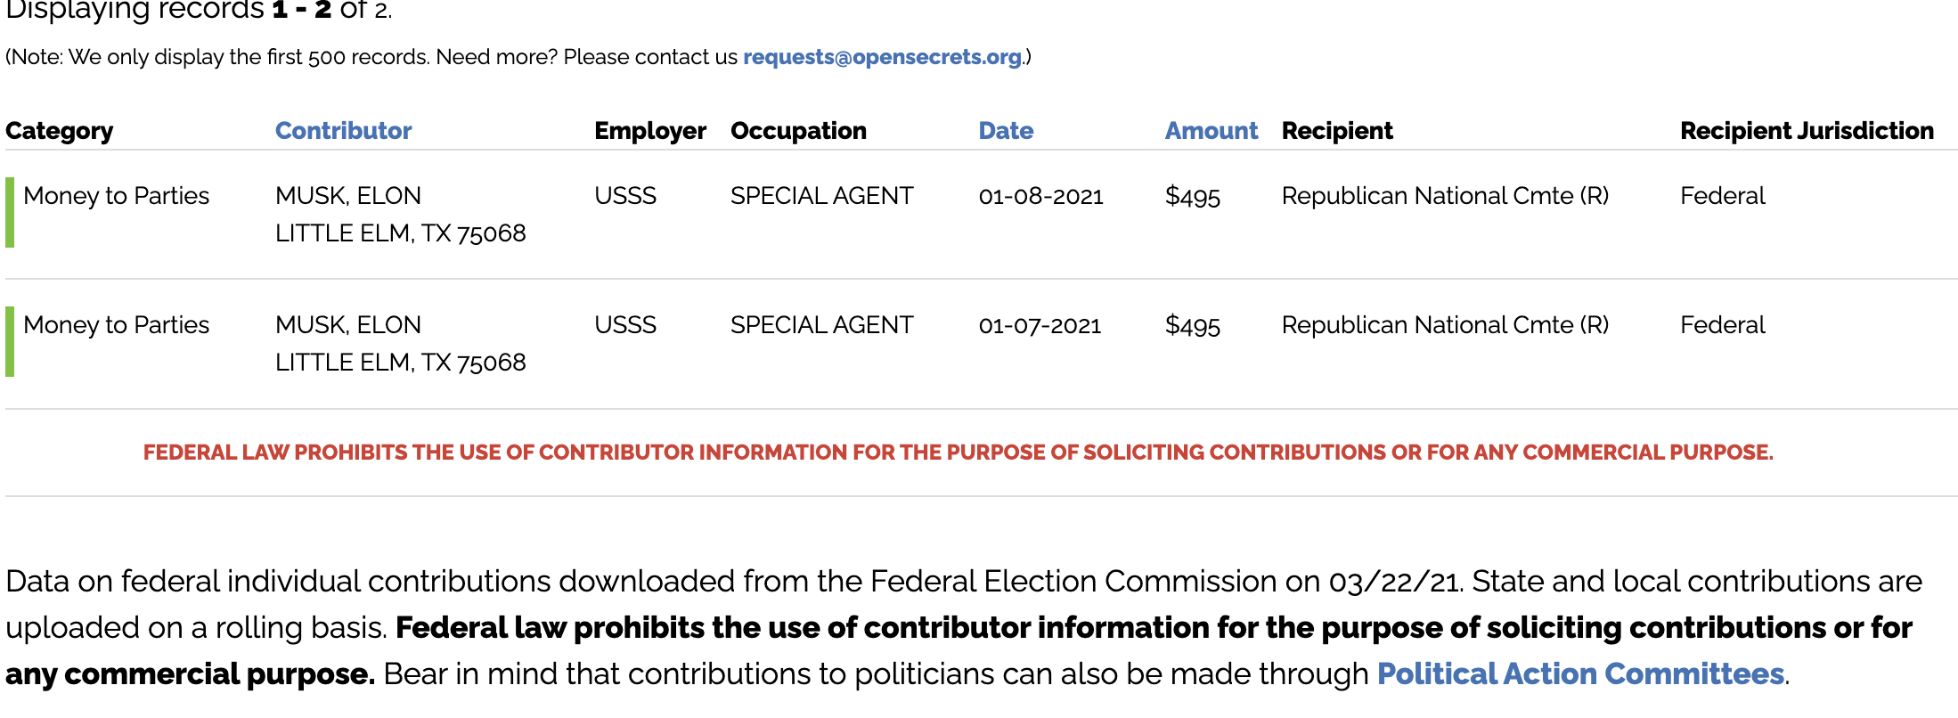Click MUSK, ELON in the second record
Screen dimensions: 1958x718
[x=348, y=325]
